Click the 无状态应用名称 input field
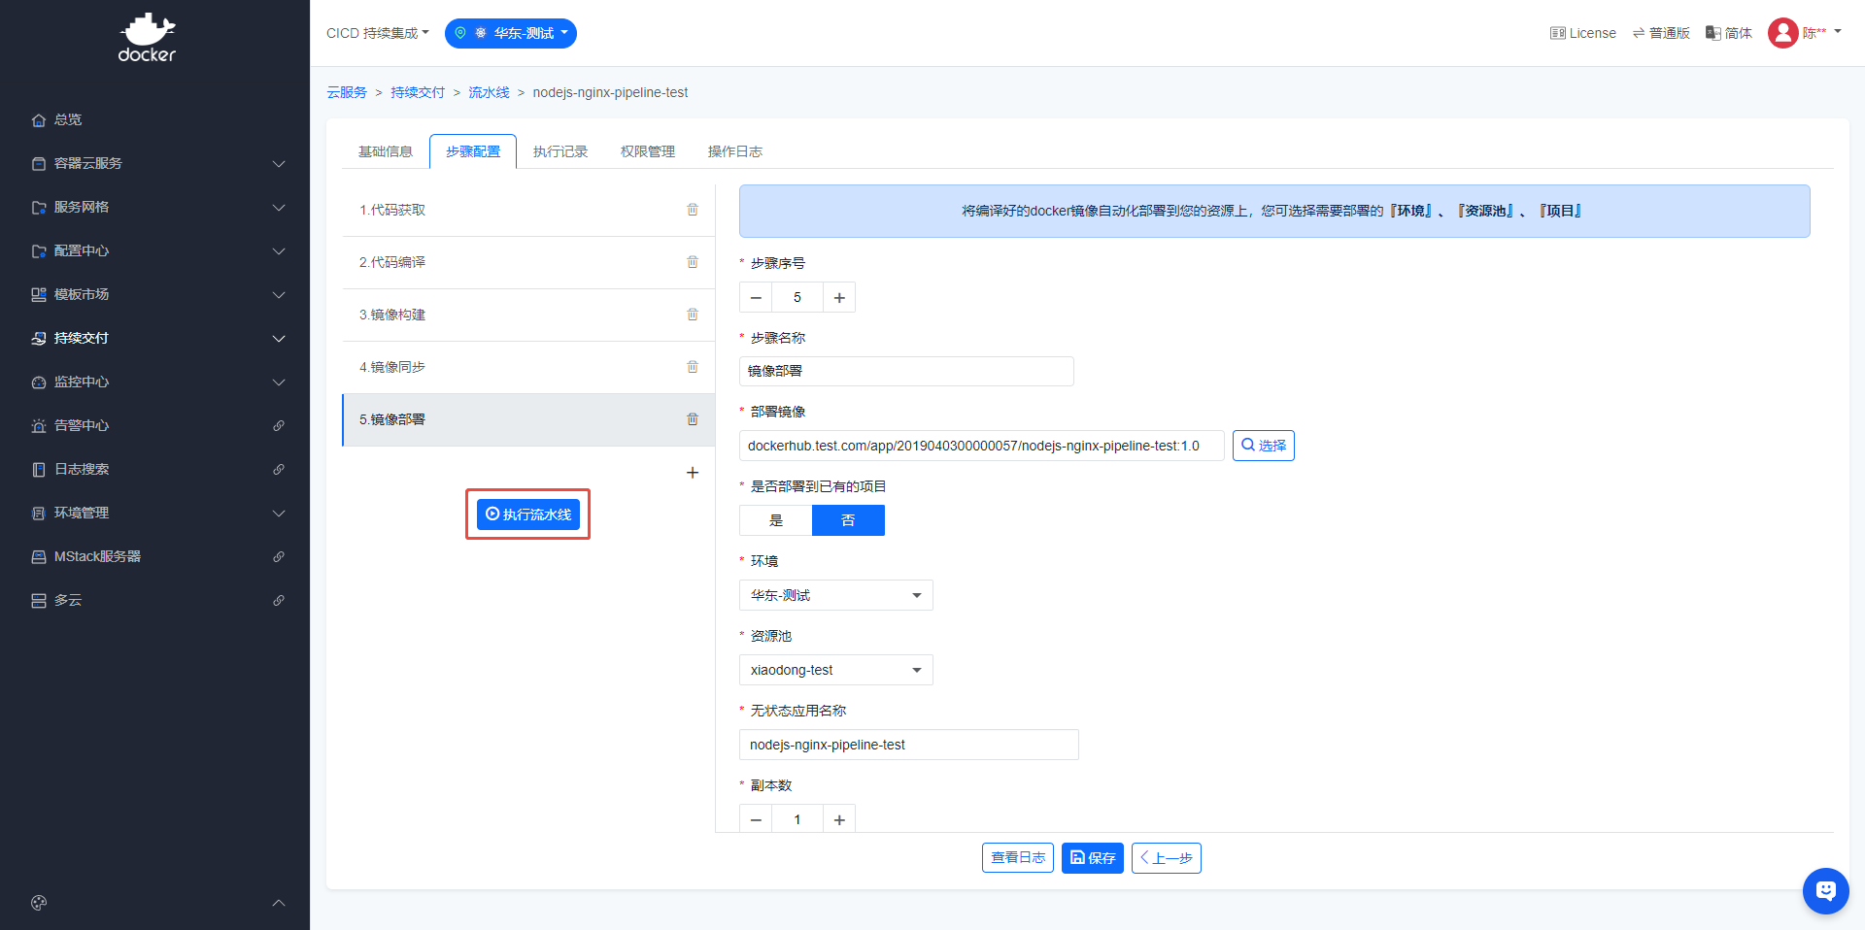This screenshot has height=930, width=1865. pyautogui.click(x=908, y=745)
